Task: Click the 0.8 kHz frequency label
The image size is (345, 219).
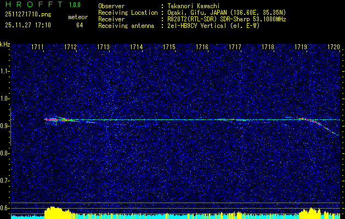Action: click(x=5, y=153)
